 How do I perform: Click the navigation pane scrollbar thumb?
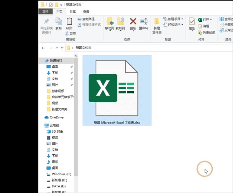(x=76, y=117)
